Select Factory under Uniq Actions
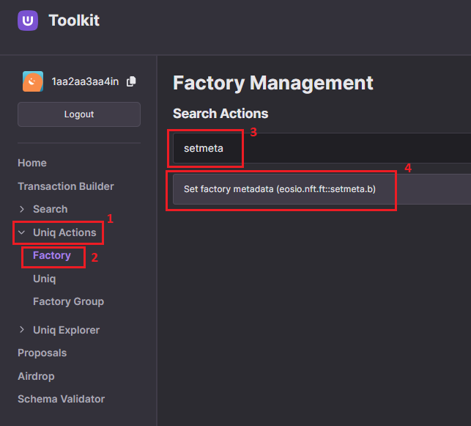This screenshot has height=426, width=471. point(52,255)
